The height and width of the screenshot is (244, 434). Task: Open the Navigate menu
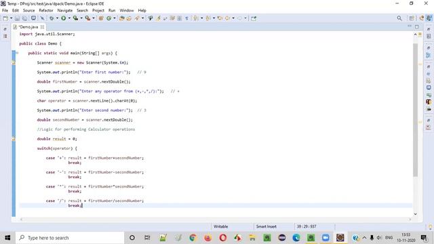(65, 10)
